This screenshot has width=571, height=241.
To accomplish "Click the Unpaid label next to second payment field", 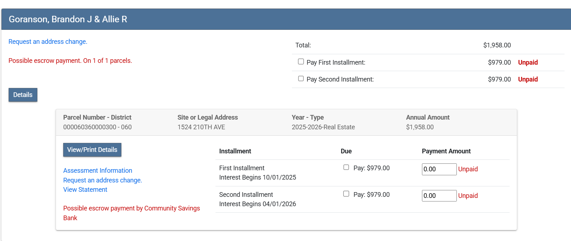I will pyautogui.click(x=468, y=196).
